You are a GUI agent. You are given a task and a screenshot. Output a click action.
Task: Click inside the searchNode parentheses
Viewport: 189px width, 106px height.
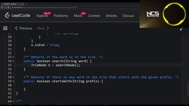coord(76,65)
